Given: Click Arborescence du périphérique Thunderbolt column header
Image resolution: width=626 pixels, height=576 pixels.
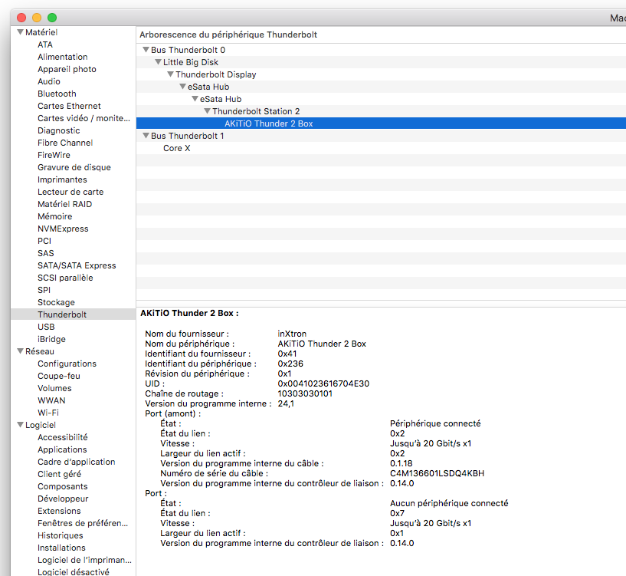Looking at the screenshot, I should pos(228,35).
